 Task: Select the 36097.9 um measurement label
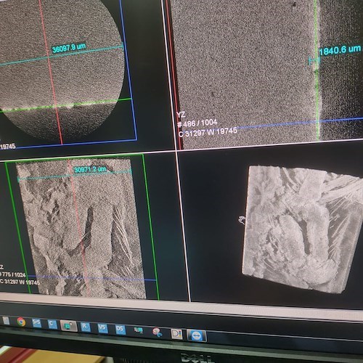pyautogui.click(x=69, y=47)
